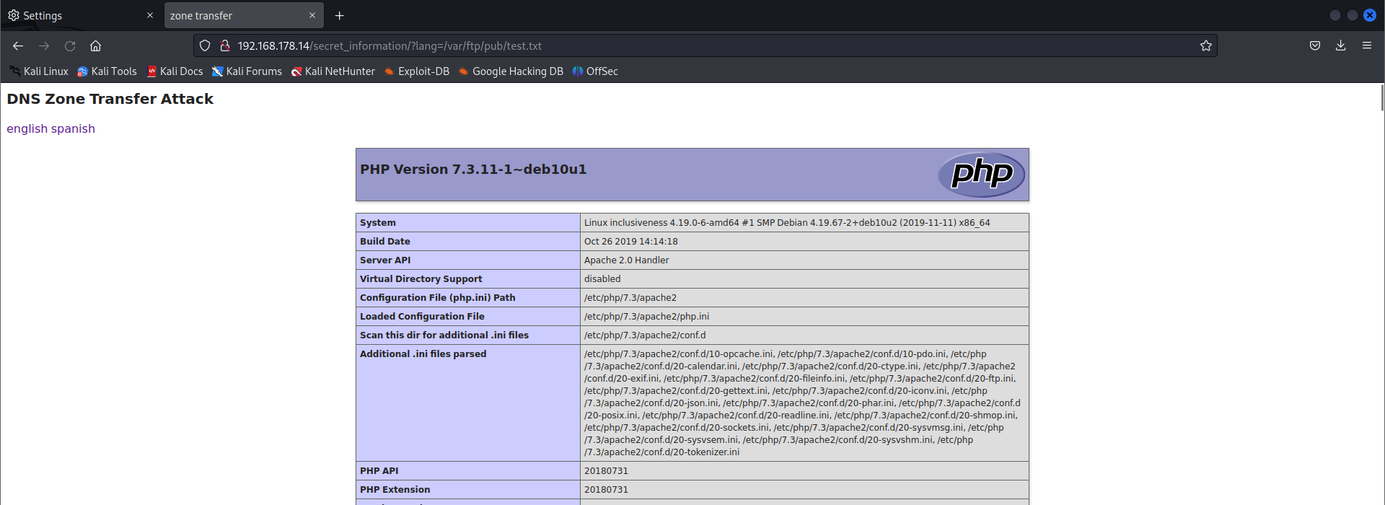The image size is (1385, 505).
Task: Open the Kali Tools bookmark
Action: tap(107, 71)
